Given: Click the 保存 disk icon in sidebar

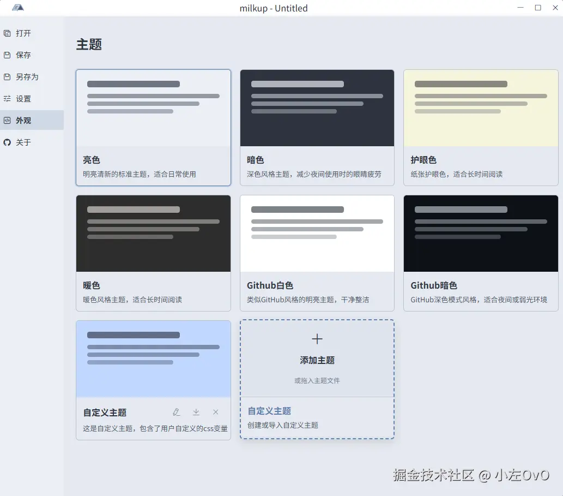Looking at the screenshot, I should 7,55.
